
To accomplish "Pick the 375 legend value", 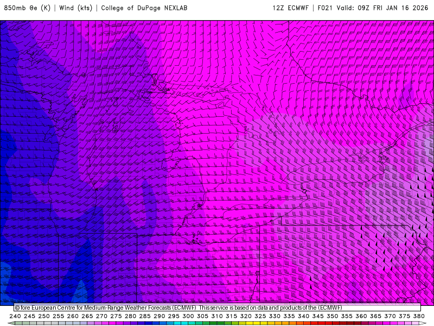I will (404, 316).
